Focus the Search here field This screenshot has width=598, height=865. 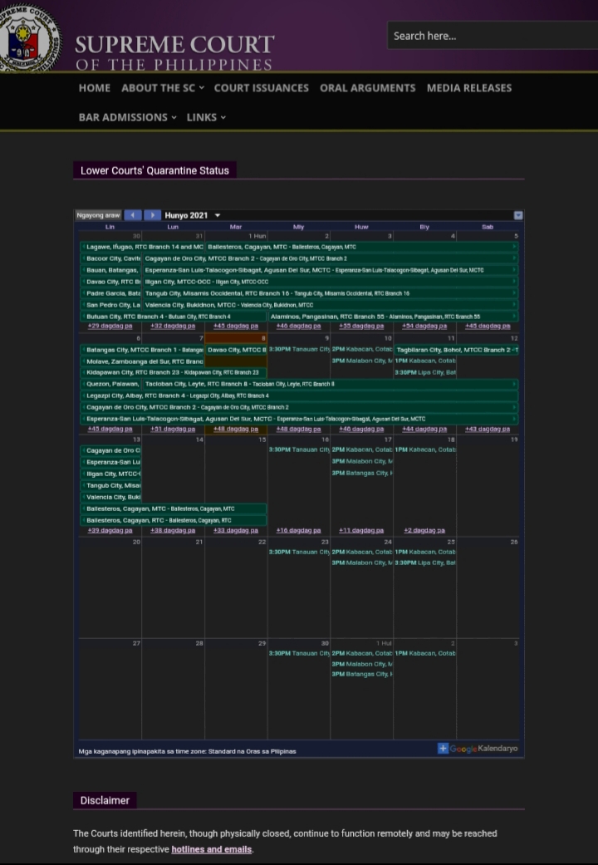[490, 36]
